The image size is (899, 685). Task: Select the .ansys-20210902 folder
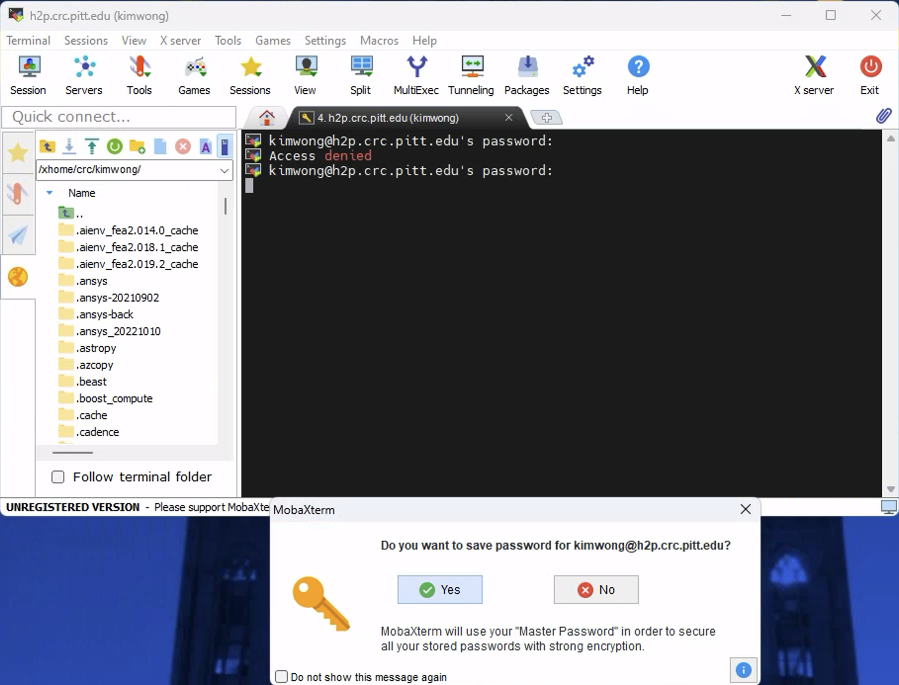click(x=109, y=298)
